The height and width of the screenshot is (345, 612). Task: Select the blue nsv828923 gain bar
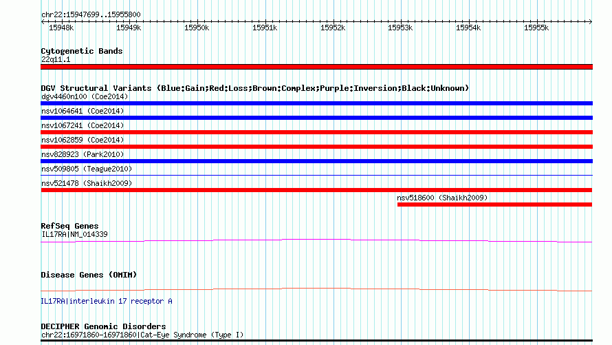316,161
